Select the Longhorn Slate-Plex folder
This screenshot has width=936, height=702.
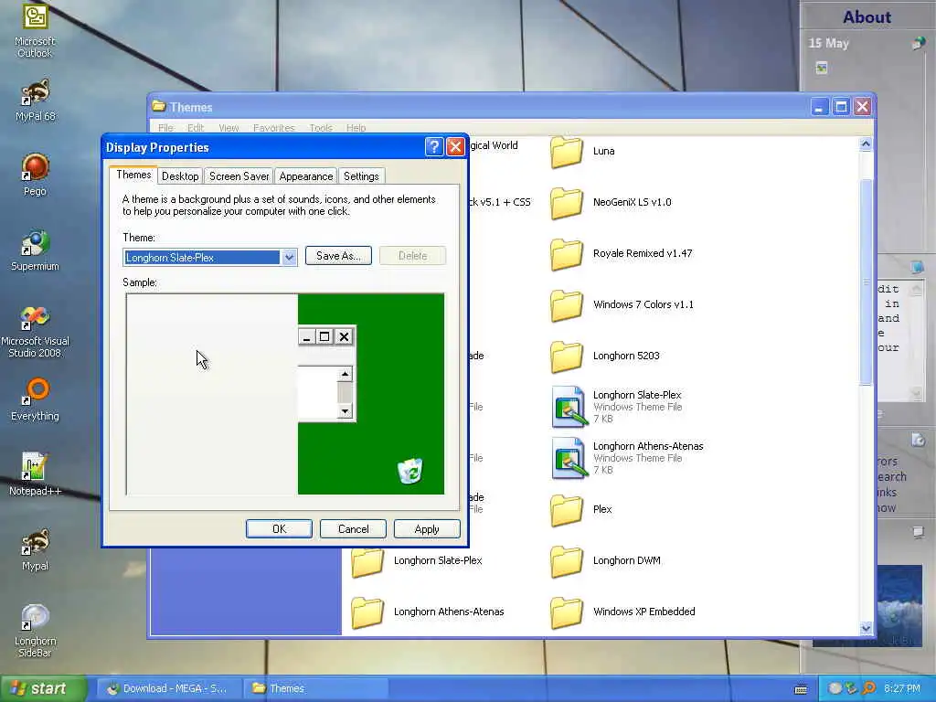point(417,561)
